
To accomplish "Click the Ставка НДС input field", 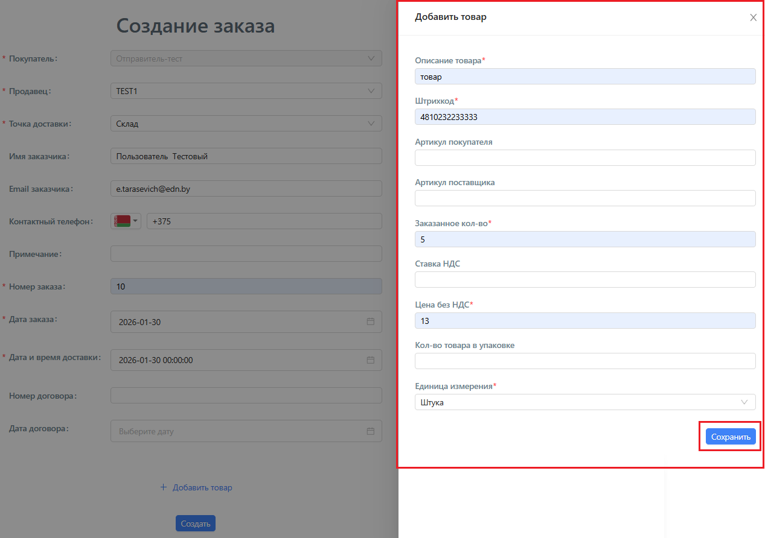I will pyautogui.click(x=584, y=280).
